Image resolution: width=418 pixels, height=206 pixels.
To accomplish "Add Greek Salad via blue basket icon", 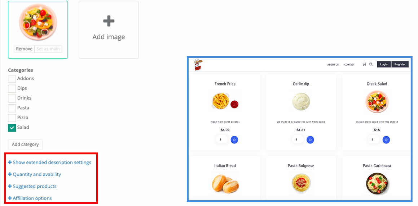I will 386,139.
